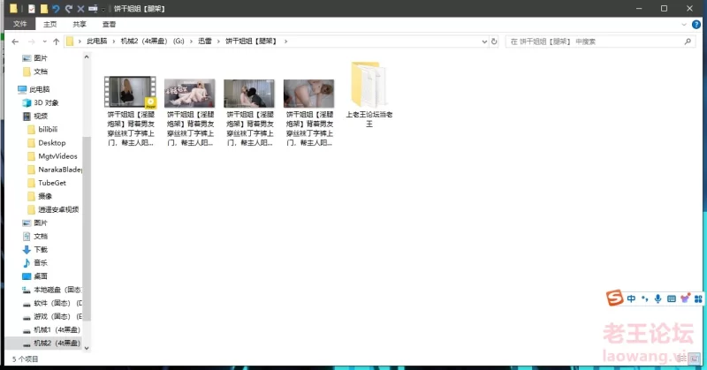707x370 pixels.
Task: Click the sidebar scrollbar down arrow
Action: 87,348
